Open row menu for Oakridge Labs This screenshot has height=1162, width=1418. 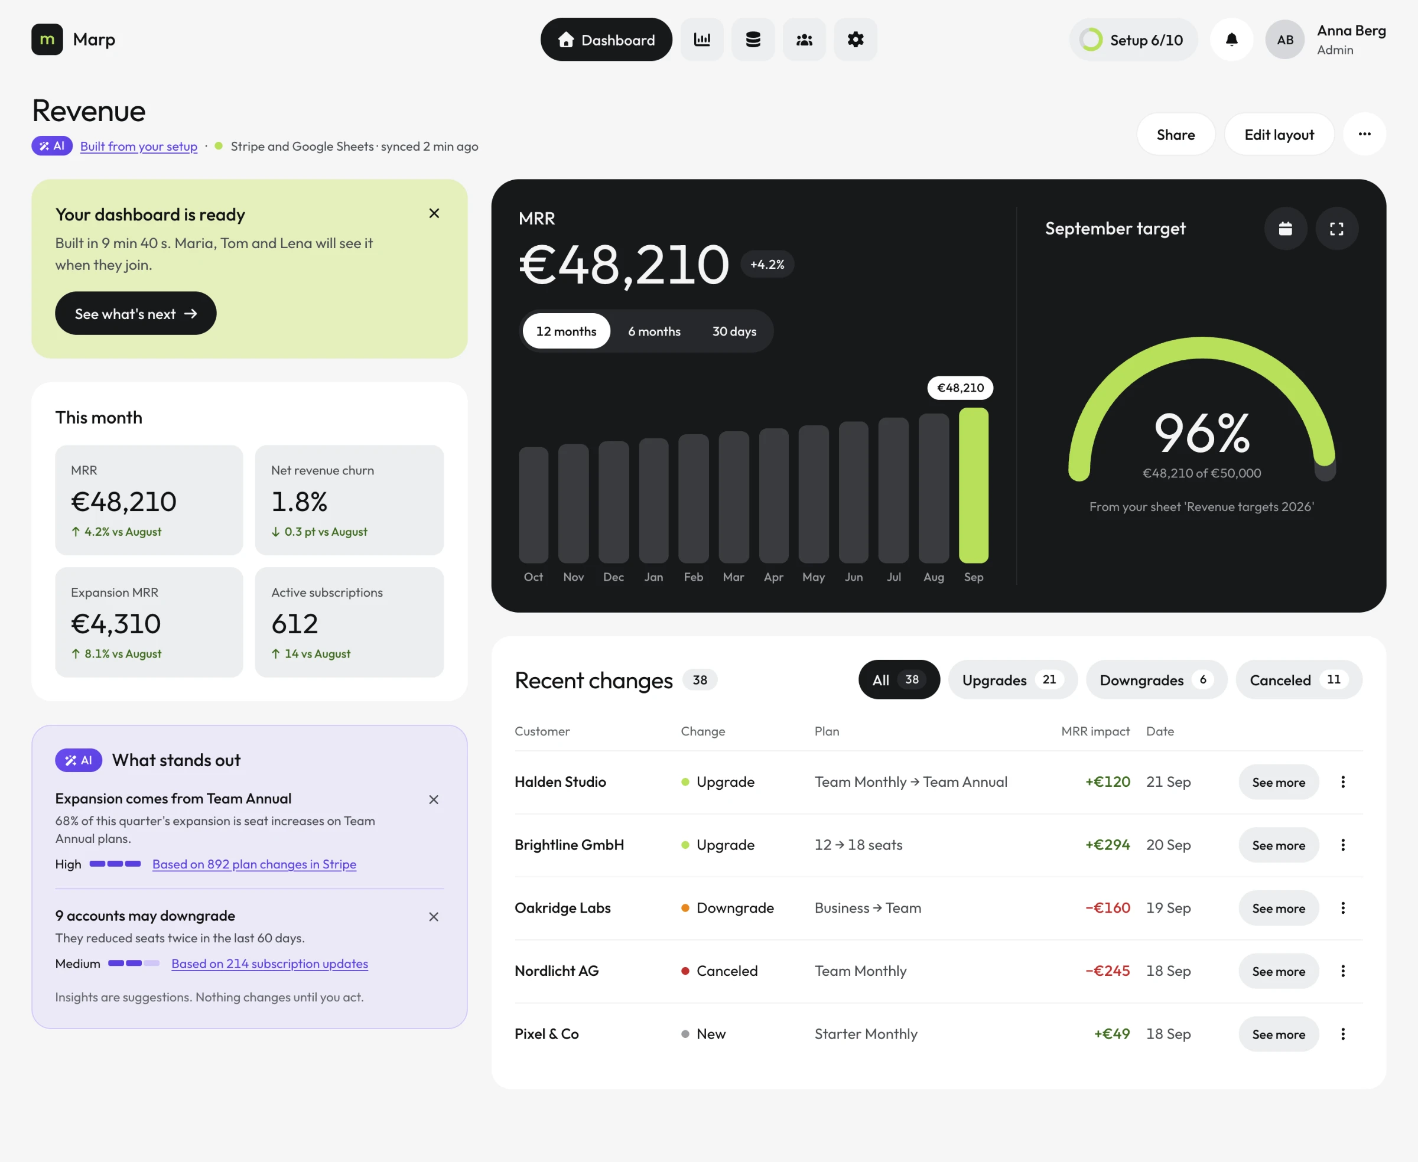coord(1342,907)
